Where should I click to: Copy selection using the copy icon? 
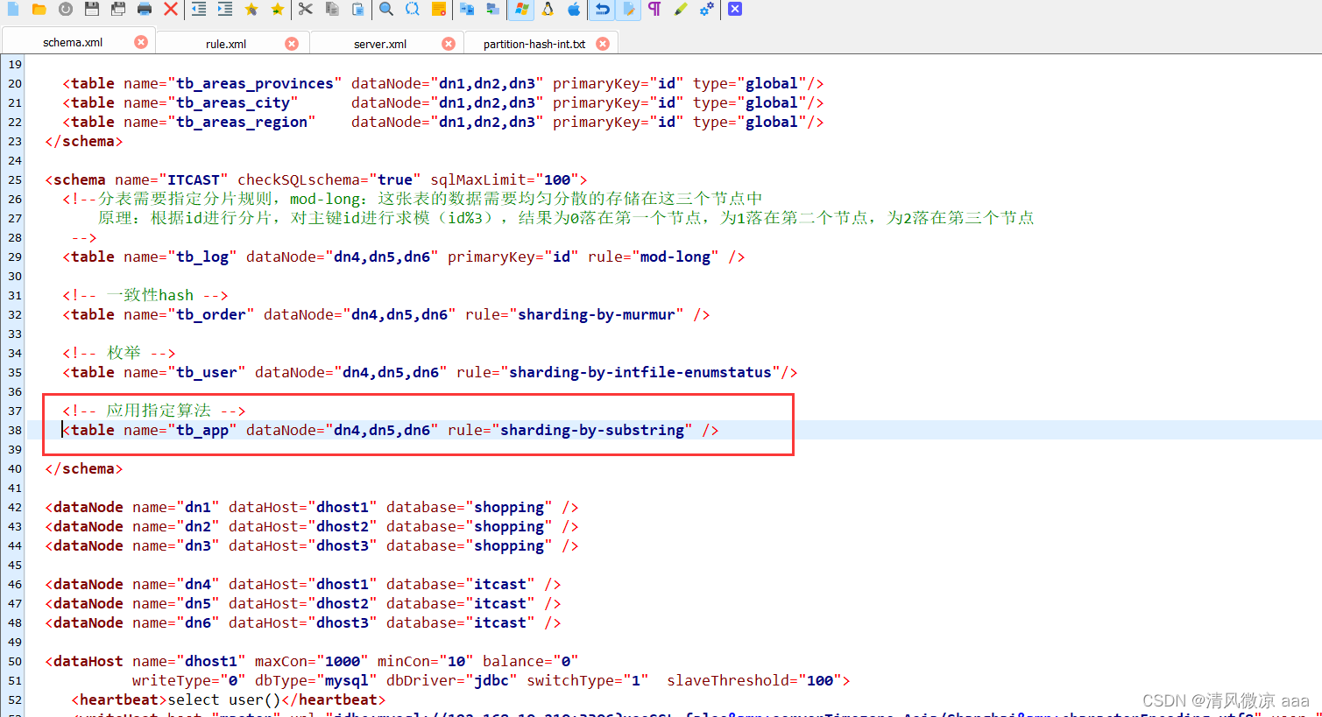tap(332, 9)
